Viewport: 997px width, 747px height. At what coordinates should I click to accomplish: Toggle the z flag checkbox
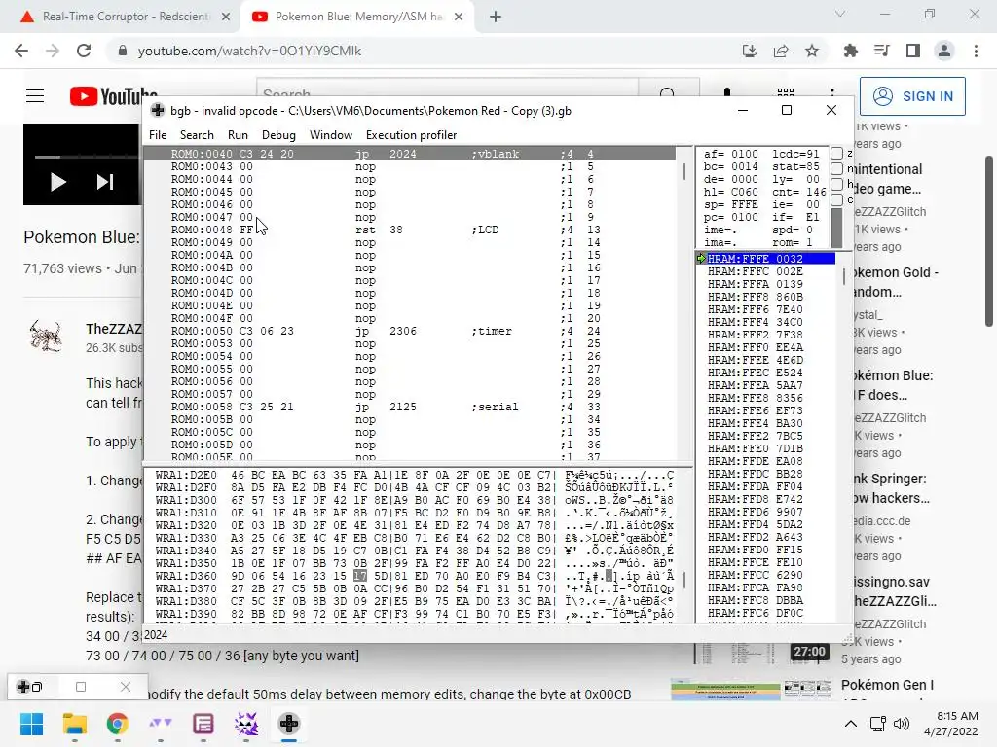pyautogui.click(x=836, y=153)
